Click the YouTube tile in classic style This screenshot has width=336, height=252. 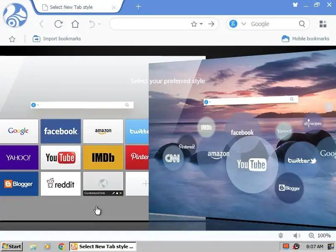tap(61, 157)
